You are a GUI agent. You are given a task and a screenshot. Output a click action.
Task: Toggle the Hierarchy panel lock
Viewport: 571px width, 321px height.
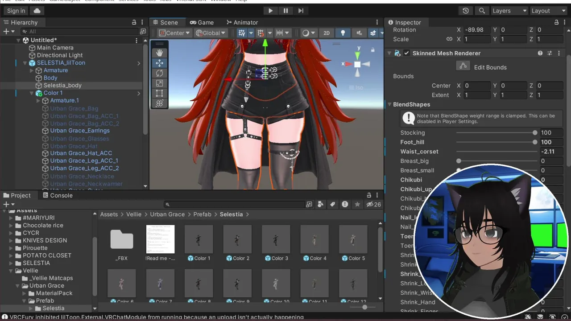(x=134, y=22)
